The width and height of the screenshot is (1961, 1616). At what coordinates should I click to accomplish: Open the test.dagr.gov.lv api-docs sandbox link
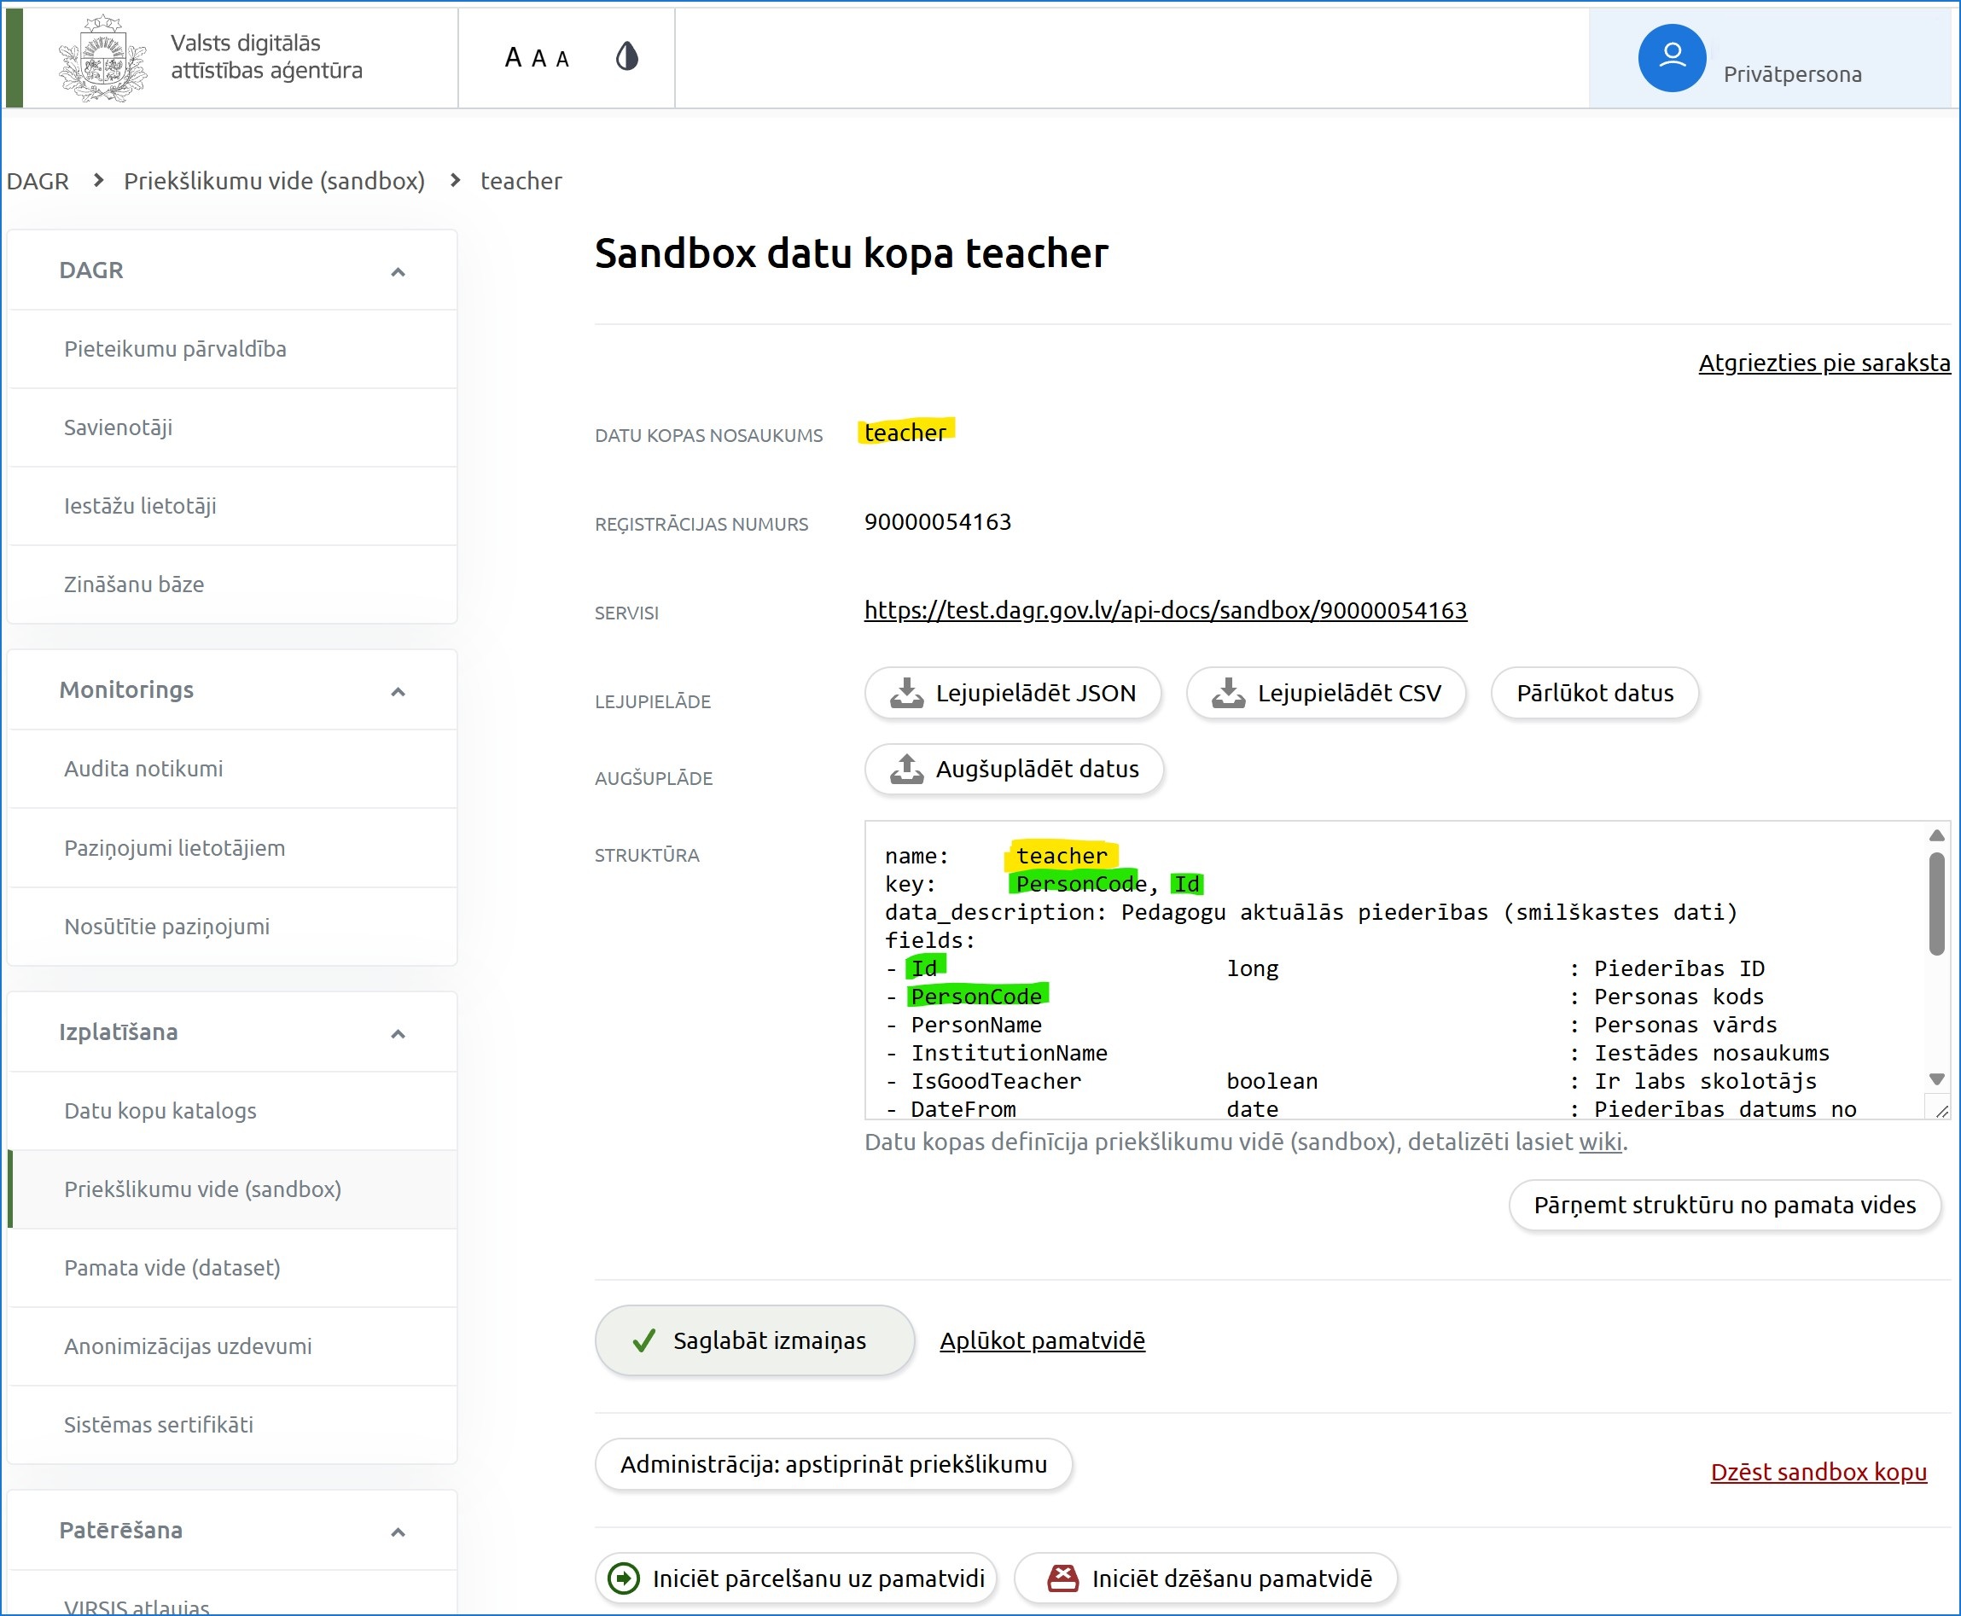coord(1165,610)
